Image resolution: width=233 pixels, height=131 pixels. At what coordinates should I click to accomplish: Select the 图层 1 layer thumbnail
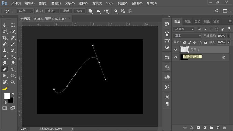coord(184,50)
